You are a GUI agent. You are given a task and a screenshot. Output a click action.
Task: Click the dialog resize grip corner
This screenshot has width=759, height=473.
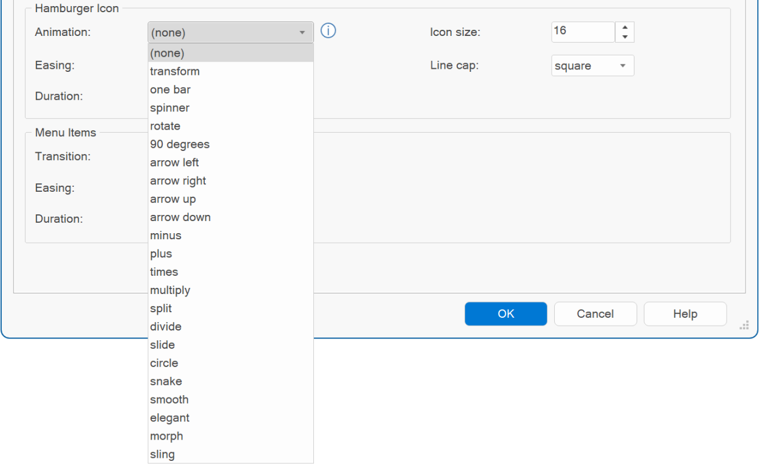(x=744, y=326)
